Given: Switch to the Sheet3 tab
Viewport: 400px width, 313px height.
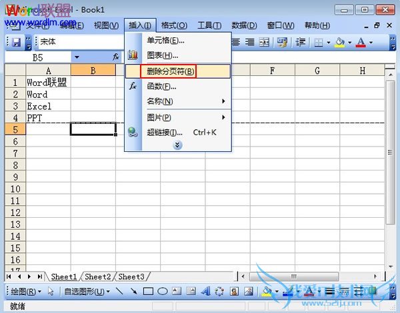Looking at the screenshot, I should (131, 276).
